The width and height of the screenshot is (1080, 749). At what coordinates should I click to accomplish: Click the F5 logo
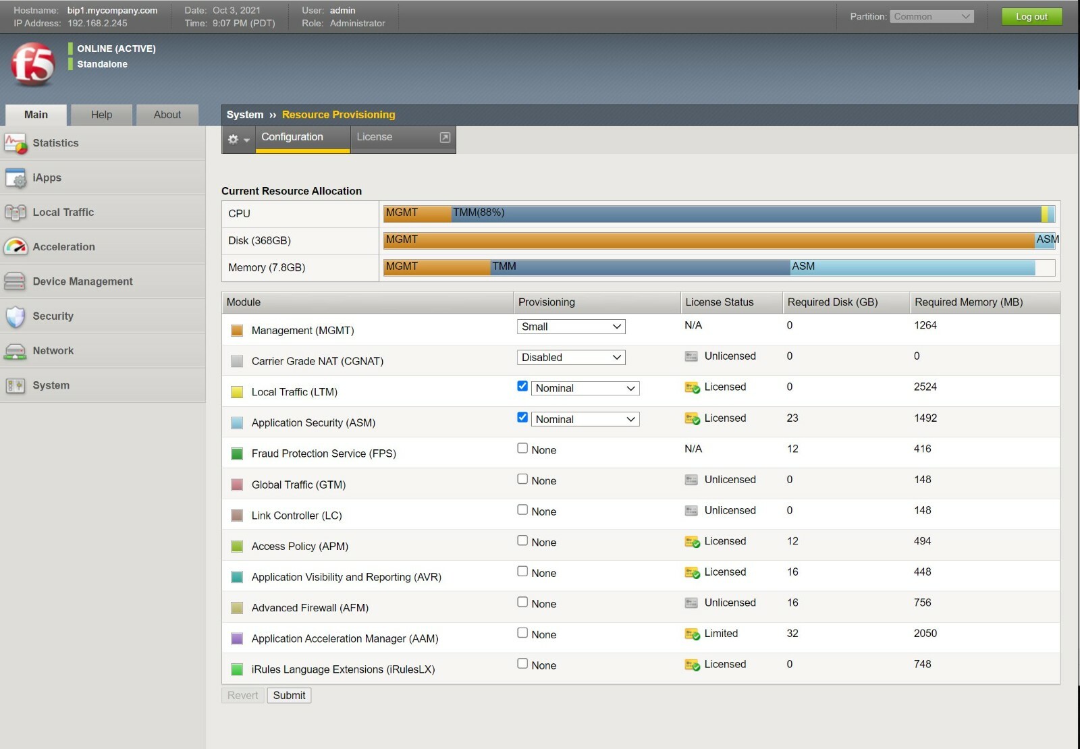[x=32, y=64]
